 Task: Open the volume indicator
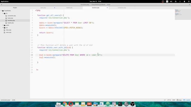click(171, 1)
